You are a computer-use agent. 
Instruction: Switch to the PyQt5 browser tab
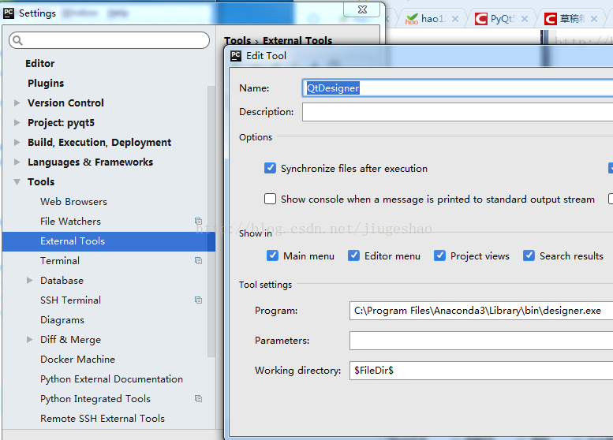[x=503, y=19]
